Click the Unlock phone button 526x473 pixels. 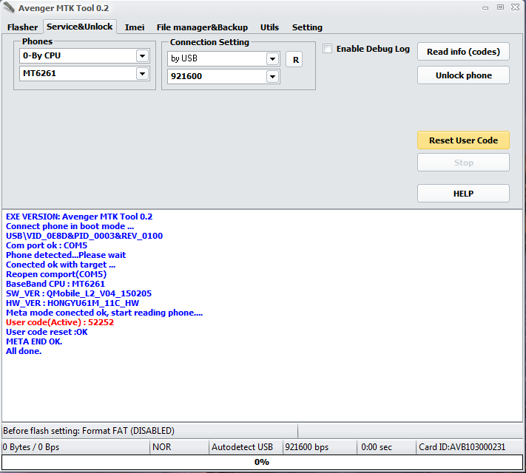(463, 75)
